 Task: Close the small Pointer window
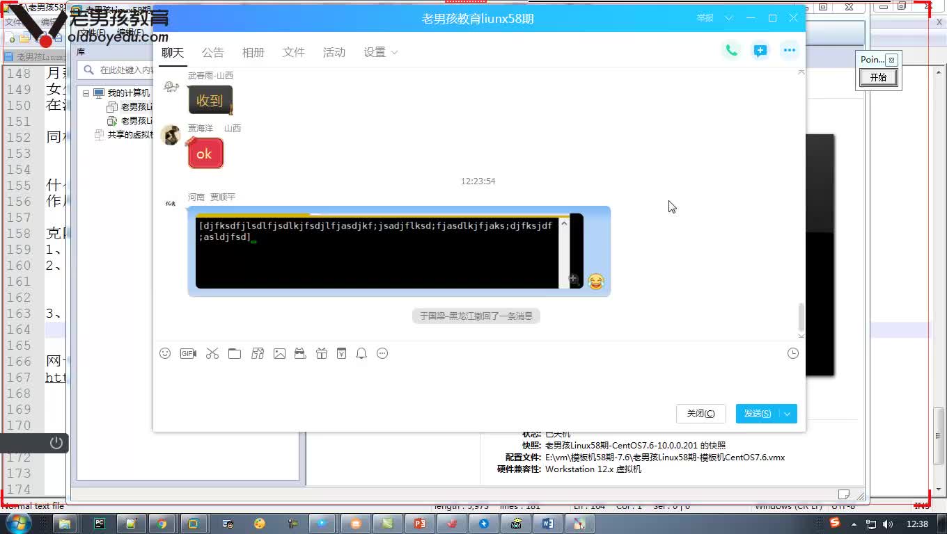click(891, 60)
